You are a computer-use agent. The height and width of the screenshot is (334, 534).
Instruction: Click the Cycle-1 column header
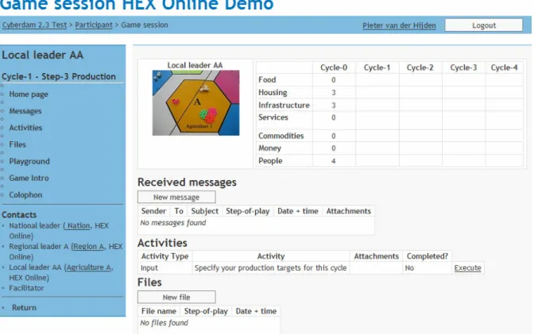(x=377, y=67)
